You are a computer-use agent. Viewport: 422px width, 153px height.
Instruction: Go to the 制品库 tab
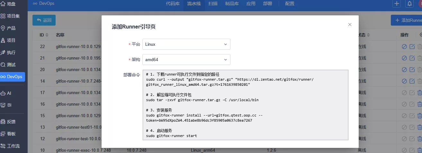(x=232, y=4)
